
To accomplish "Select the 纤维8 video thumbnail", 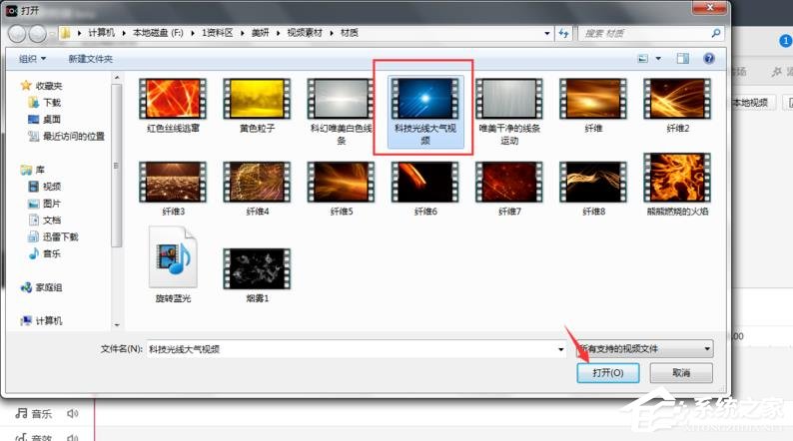I will point(593,183).
